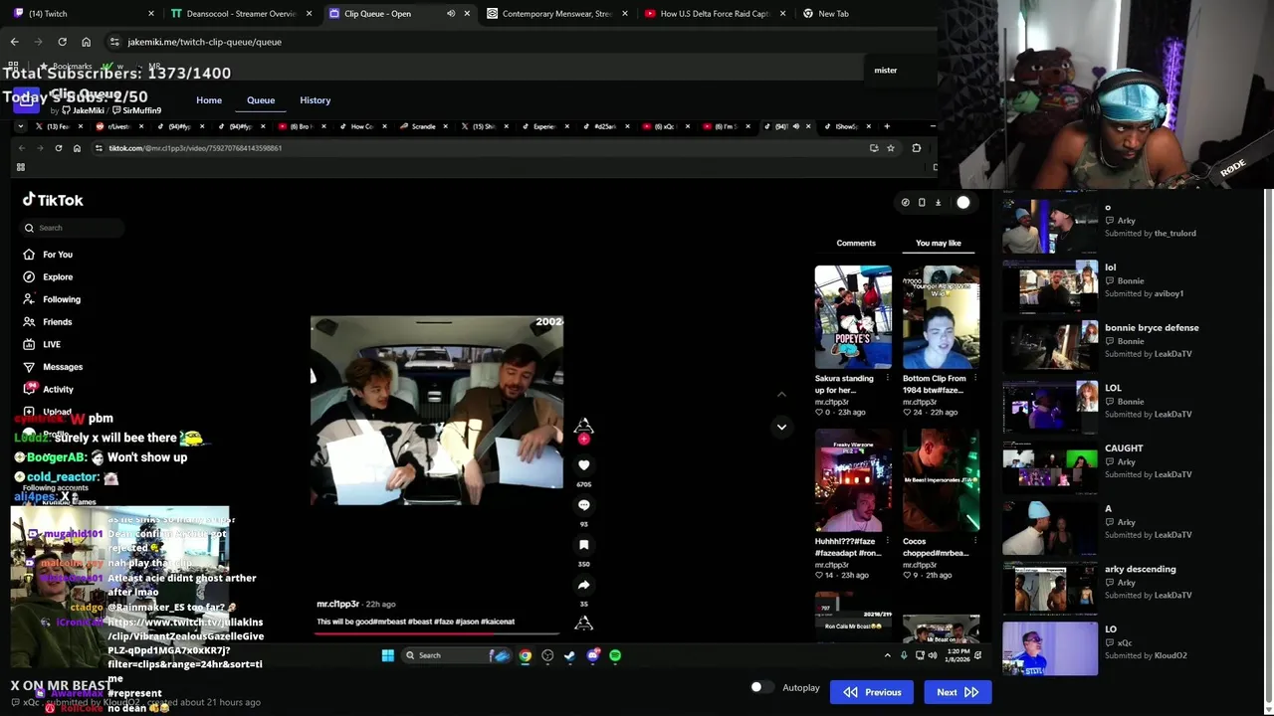Switch to the (14) Twitch browser tab

tap(82, 14)
